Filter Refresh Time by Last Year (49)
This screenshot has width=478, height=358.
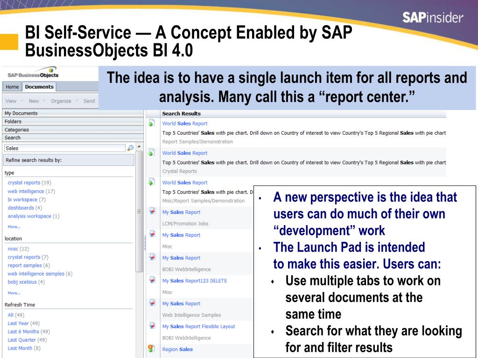[x=23, y=323]
